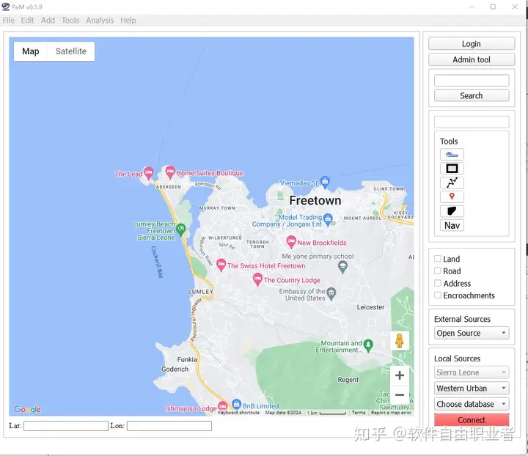Activate the Nav tool button
This screenshot has height=456, width=528.
(452, 226)
